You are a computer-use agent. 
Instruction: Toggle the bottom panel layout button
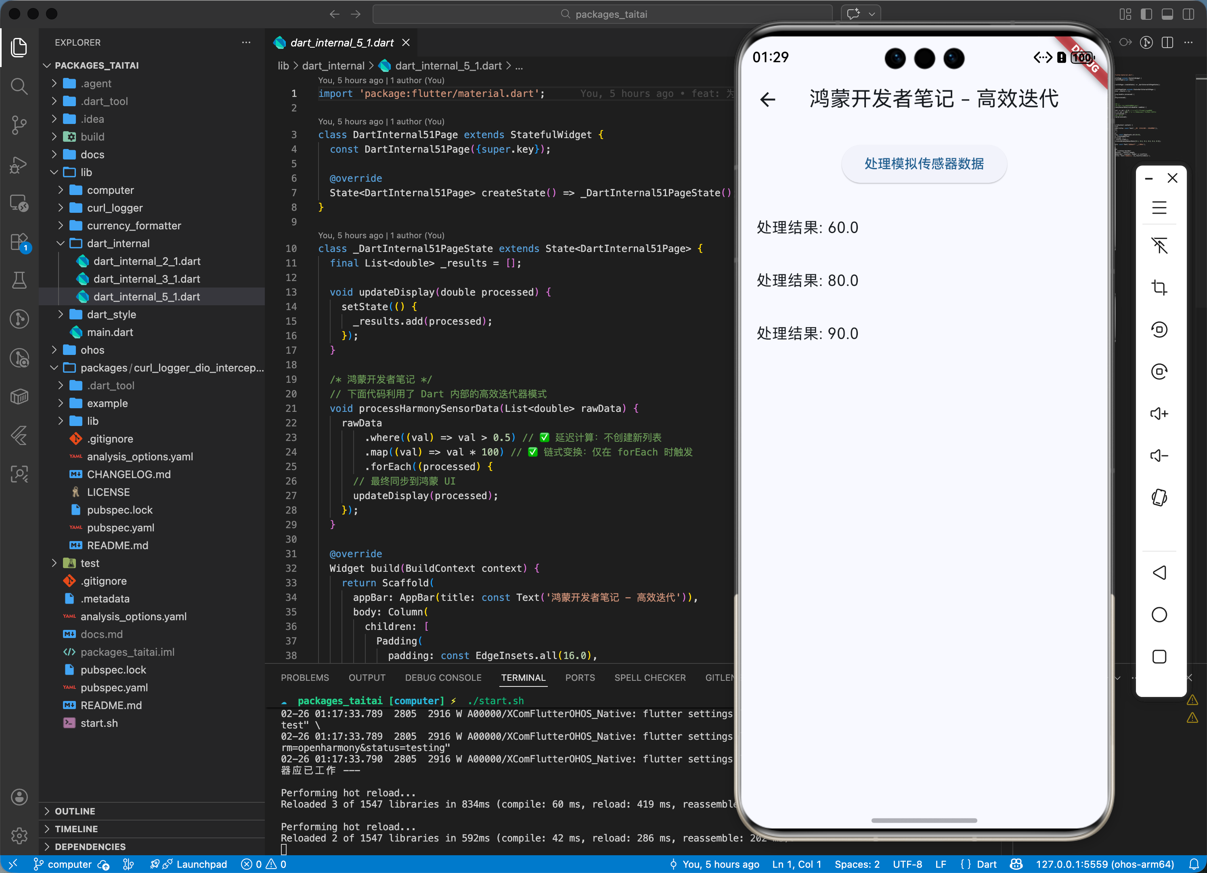[1167, 15]
